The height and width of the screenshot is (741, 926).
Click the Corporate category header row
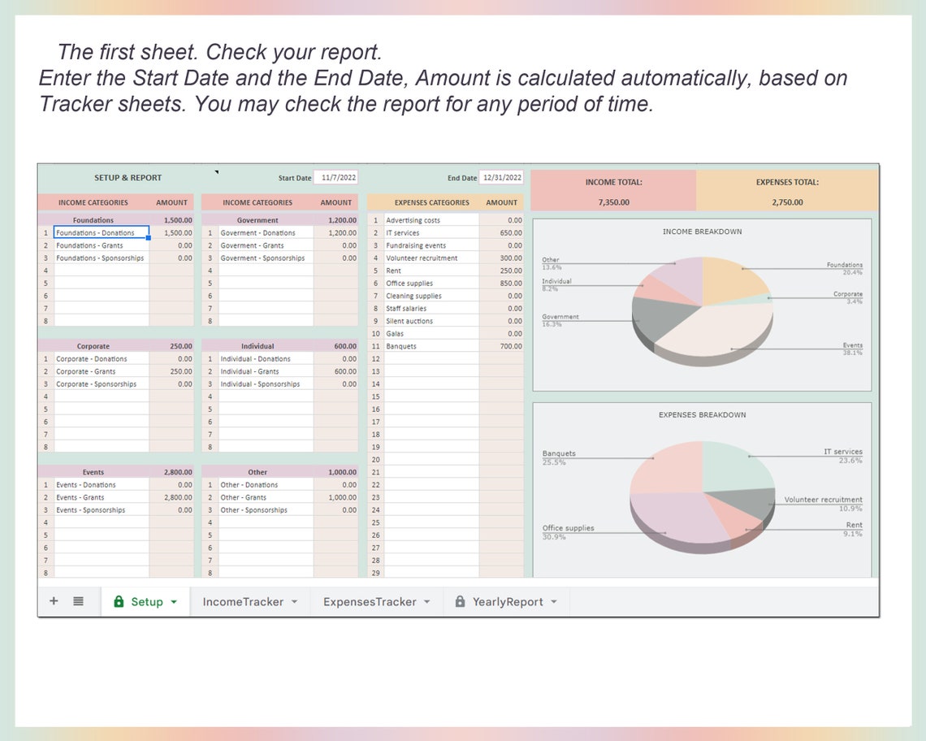tap(115, 345)
